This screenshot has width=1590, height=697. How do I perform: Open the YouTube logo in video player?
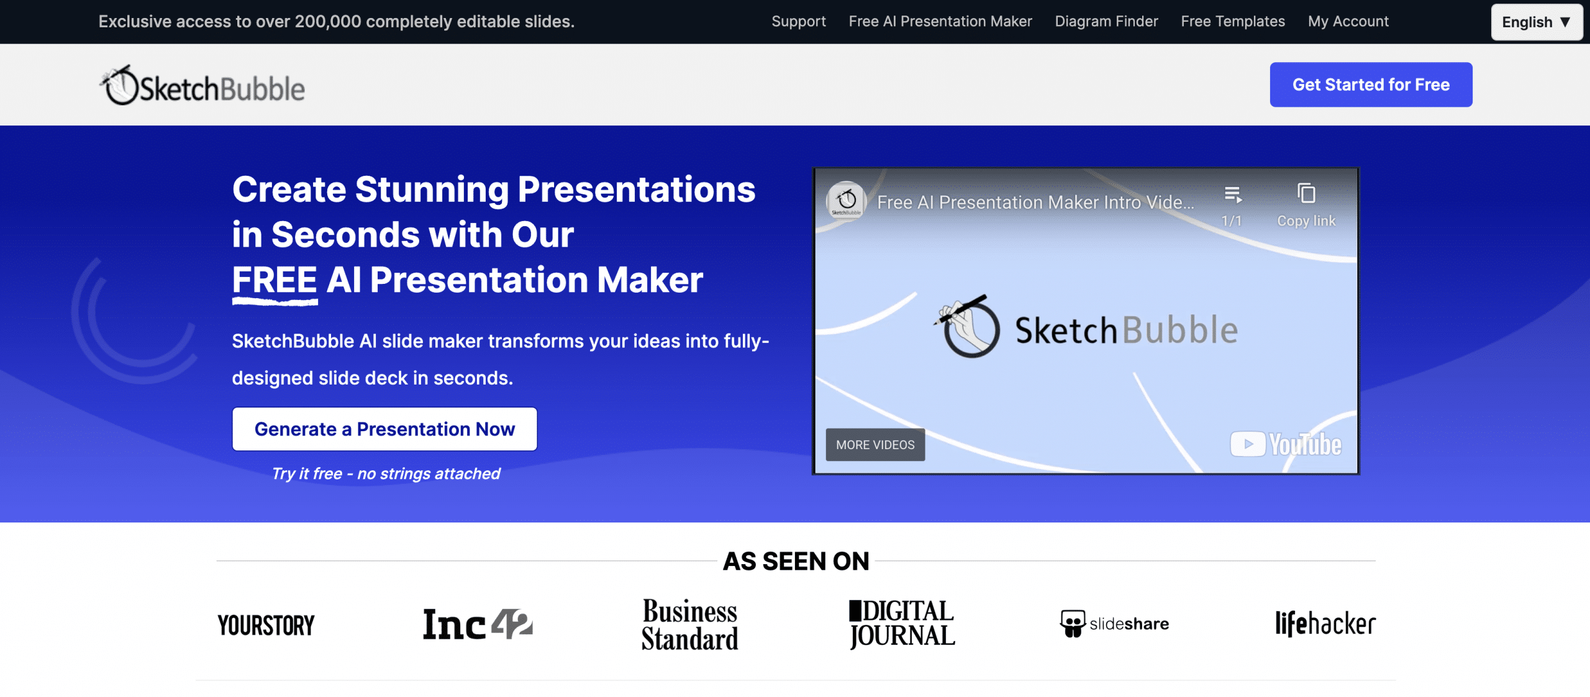(x=1286, y=444)
